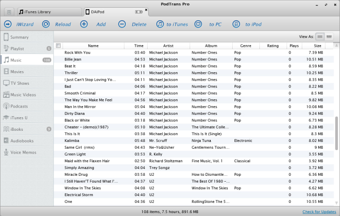
Task: Open the Movies sidebar section
Action: click(27, 72)
